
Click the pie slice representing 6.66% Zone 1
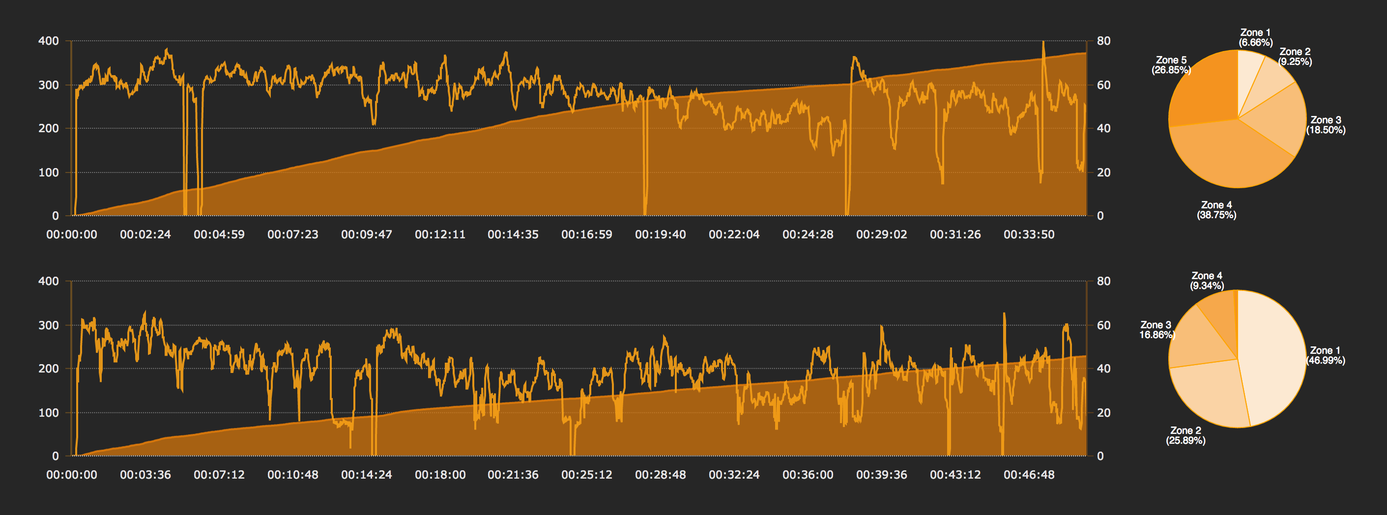[x=1248, y=78]
